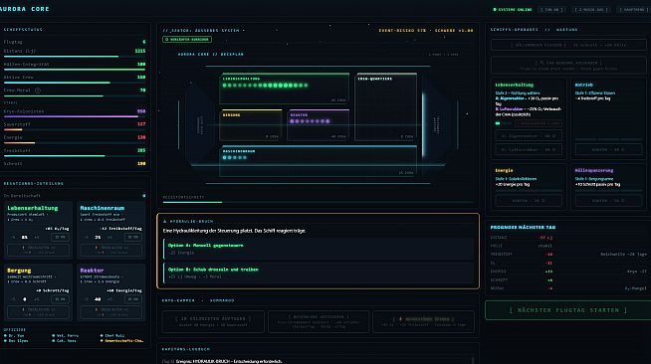Click the Lebenserhaltung crew count value 85
Image resolution: width=651 pixels, height=364 pixels.
pos(25,237)
